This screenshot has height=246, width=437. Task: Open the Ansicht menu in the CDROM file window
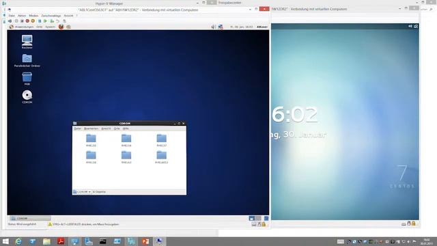106,128
